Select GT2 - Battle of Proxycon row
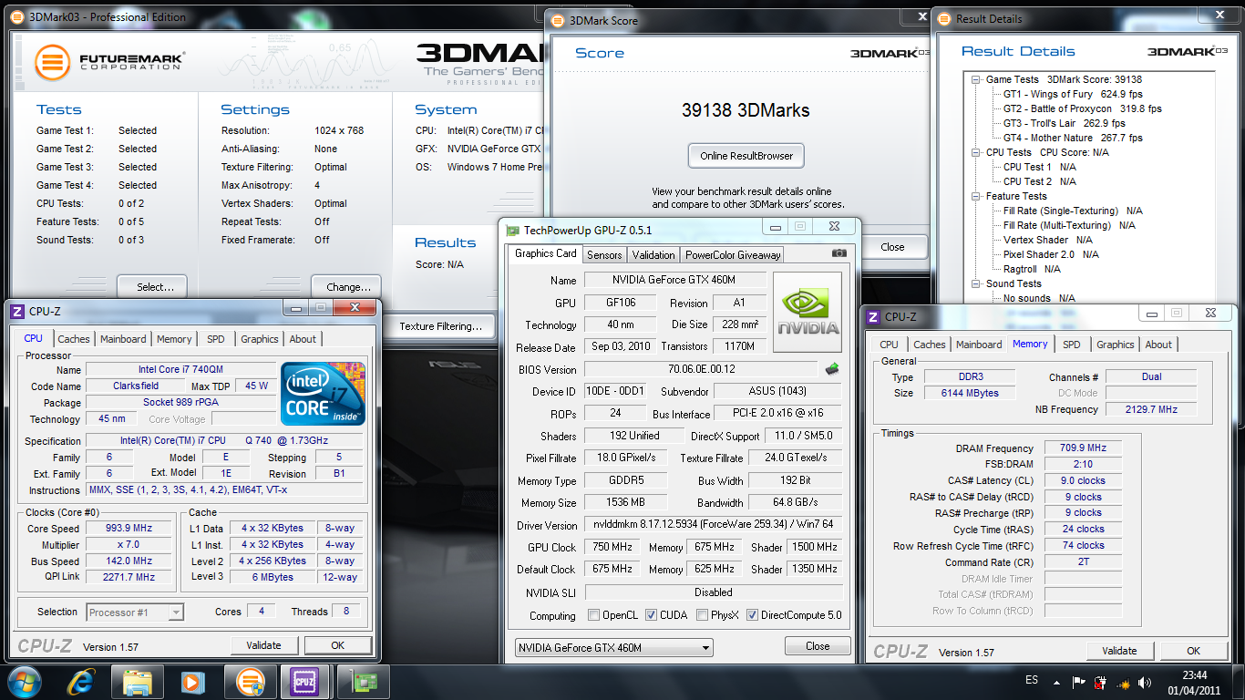Viewport: 1245px width, 700px height. tap(1083, 108)
